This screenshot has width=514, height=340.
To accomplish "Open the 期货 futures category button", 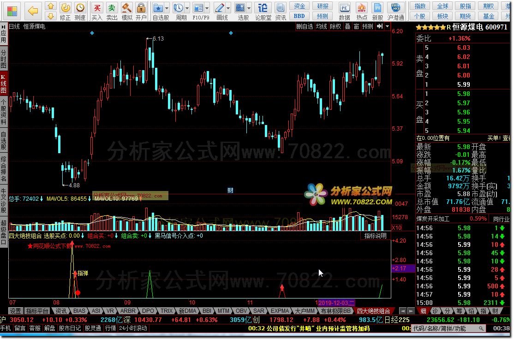I will pos(466,16).
